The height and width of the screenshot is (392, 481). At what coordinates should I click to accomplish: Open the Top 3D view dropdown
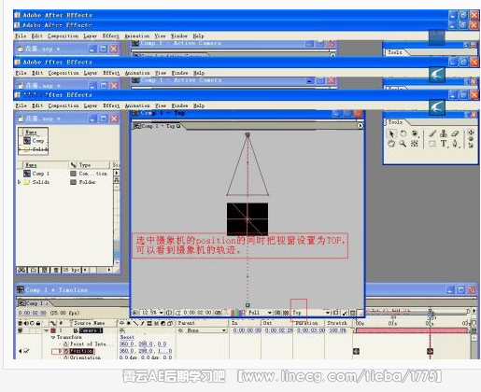pos(310,313)
